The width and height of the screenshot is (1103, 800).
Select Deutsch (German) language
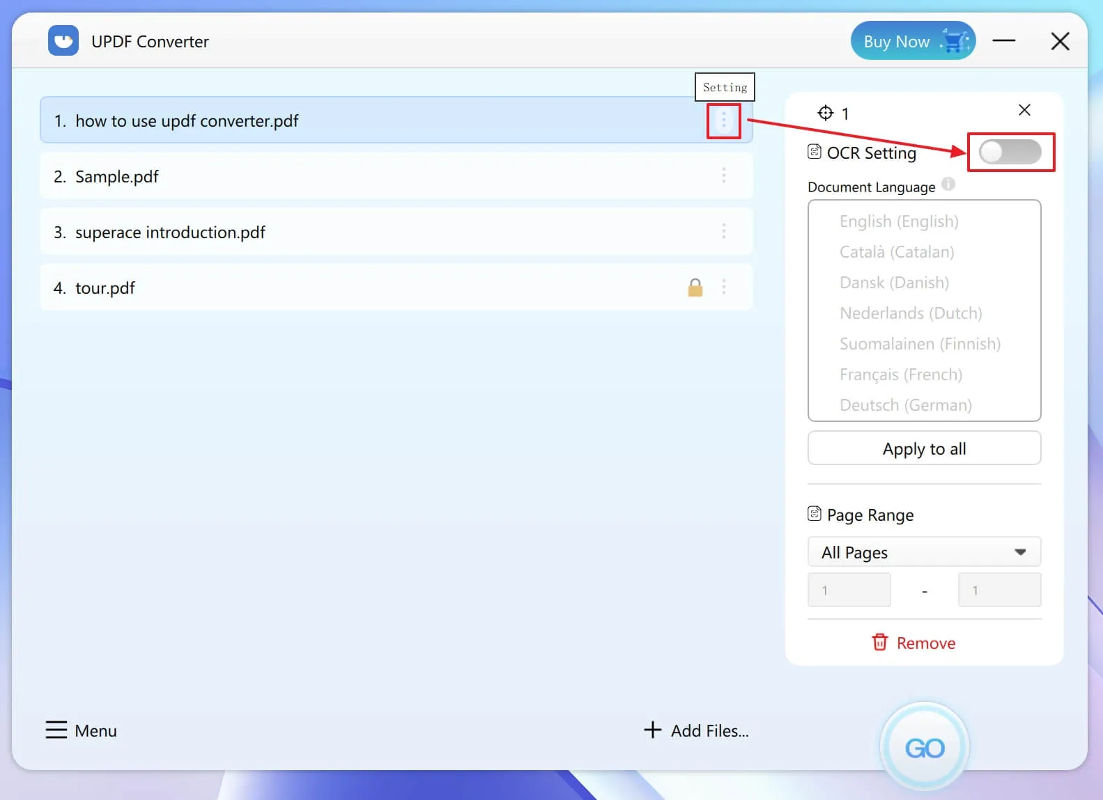click(905, 405)
